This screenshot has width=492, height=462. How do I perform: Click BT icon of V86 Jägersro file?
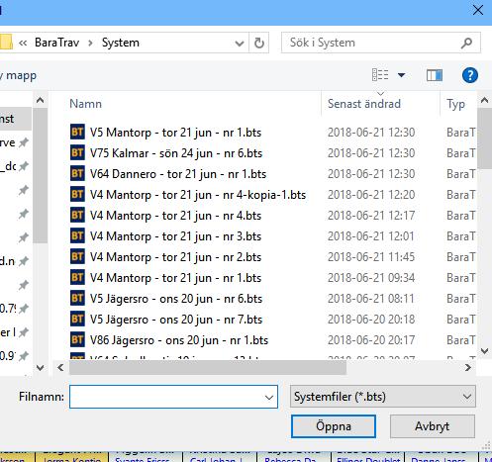[x=77, y=340]
